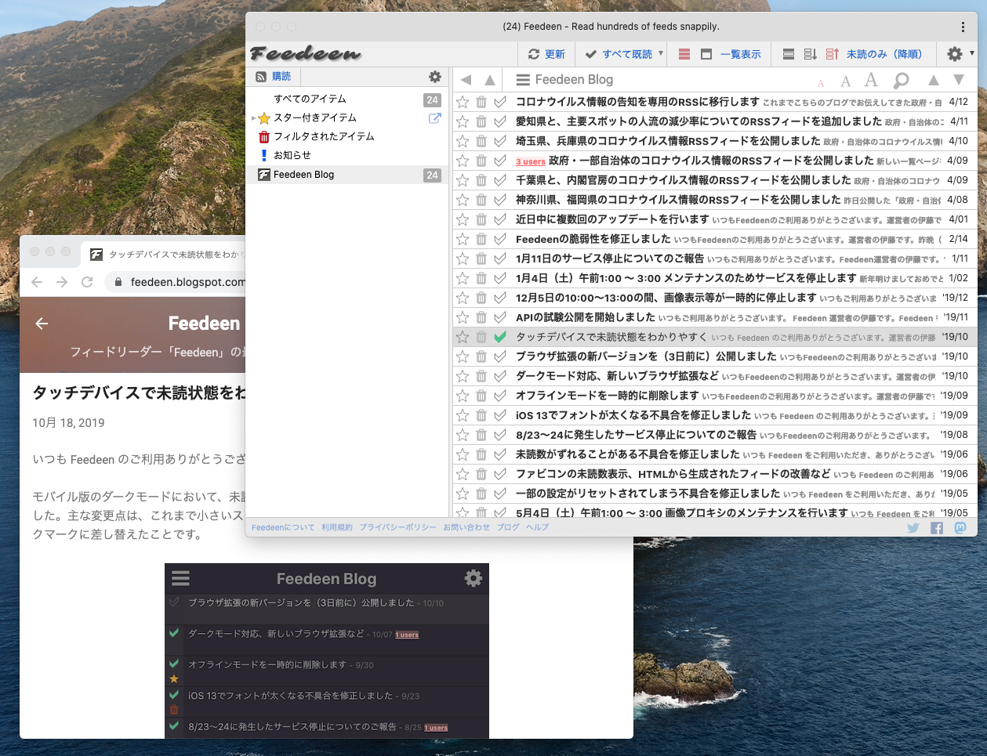
Task: Open the subscription sidebar gear icon
Action: [x=435, y=77]
